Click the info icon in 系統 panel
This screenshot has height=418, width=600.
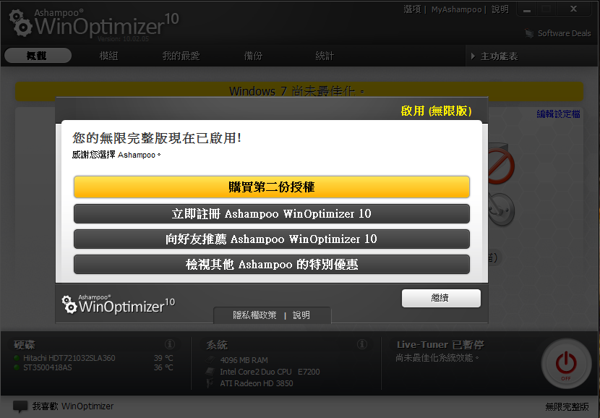click(361, 344)
